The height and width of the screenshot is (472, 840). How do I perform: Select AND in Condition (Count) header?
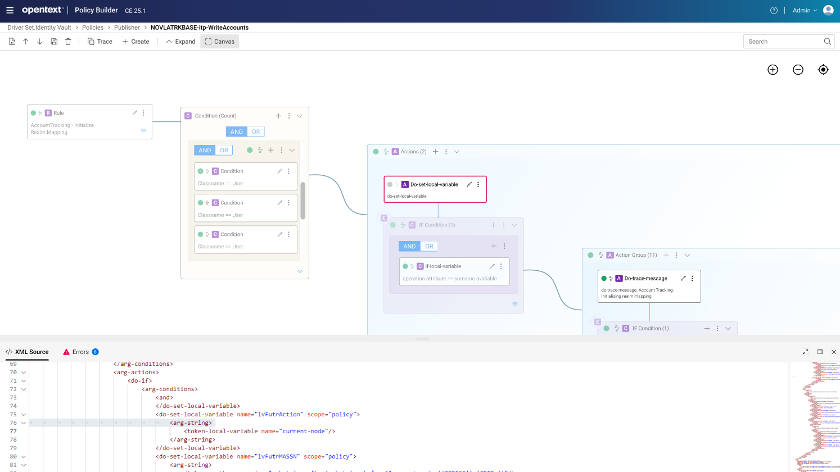[237, 131]
